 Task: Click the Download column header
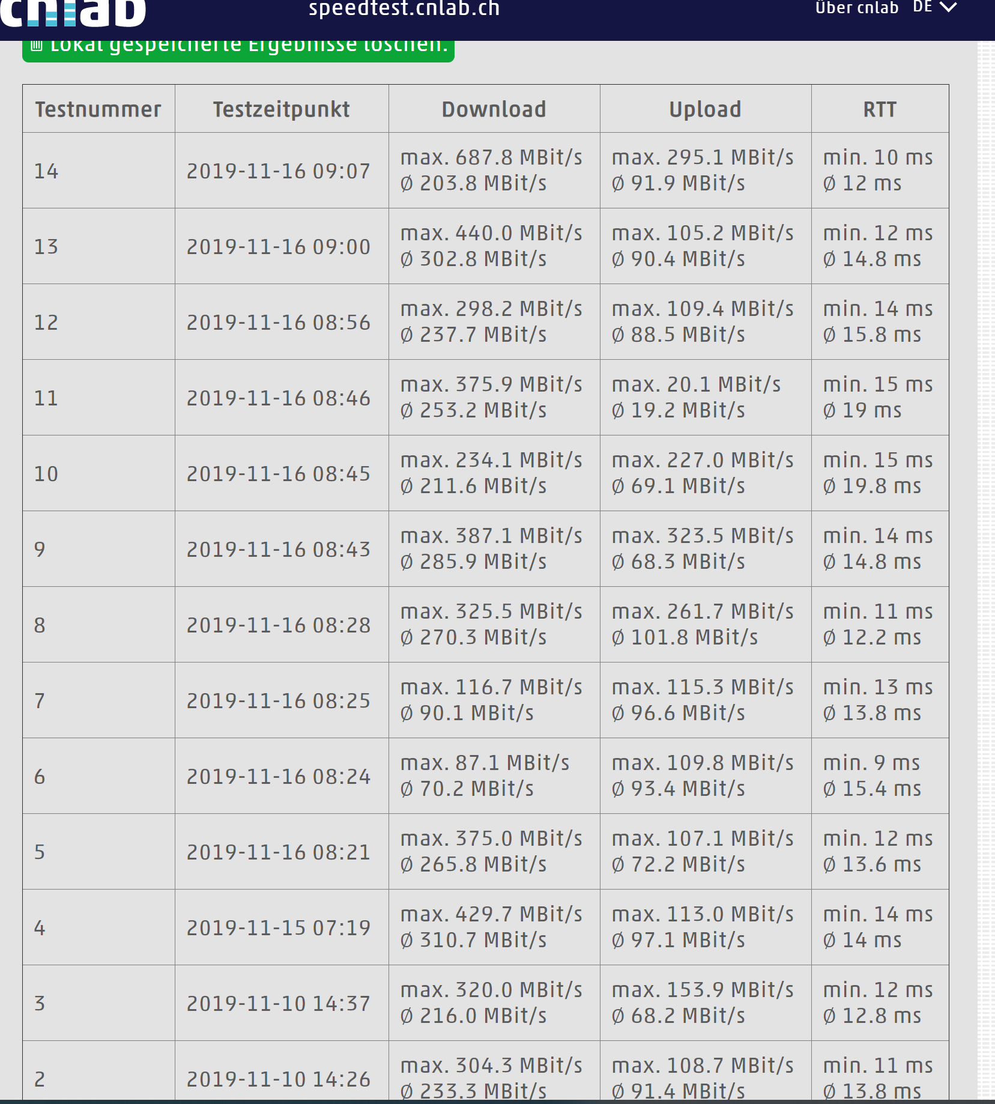[494, 109]
